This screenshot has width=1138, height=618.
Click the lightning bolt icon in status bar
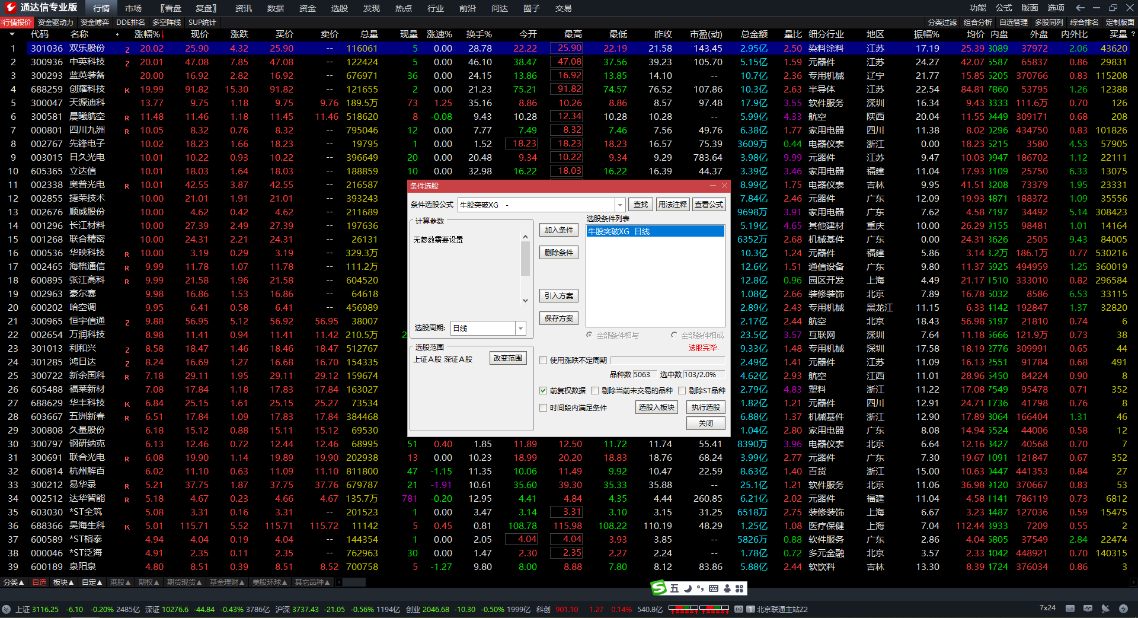click(x=1123, y=609)
